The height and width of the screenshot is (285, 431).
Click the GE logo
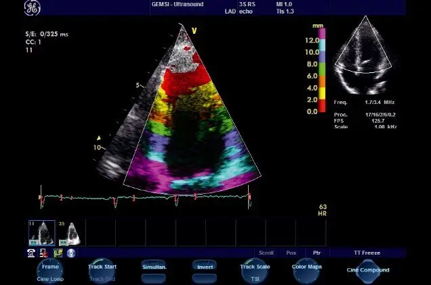(x=31, y=9)
